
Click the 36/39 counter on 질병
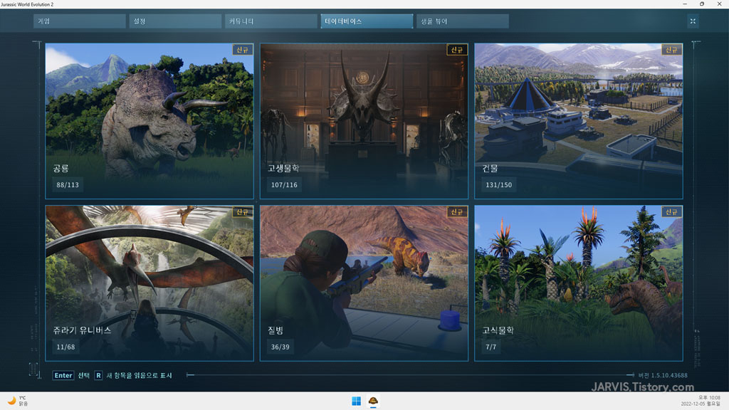click(280, 347)
